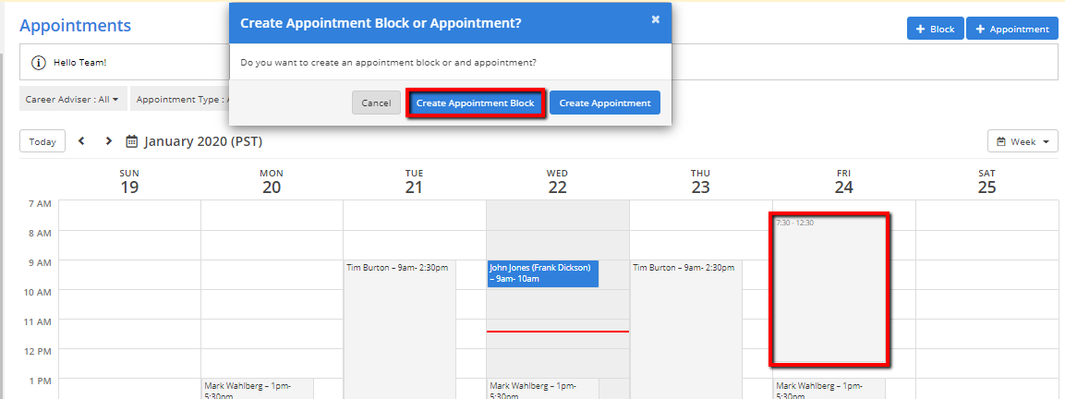The image size is (1065, 399).
Task: Click the Create Appointment Block button
Action: (475, 103)
